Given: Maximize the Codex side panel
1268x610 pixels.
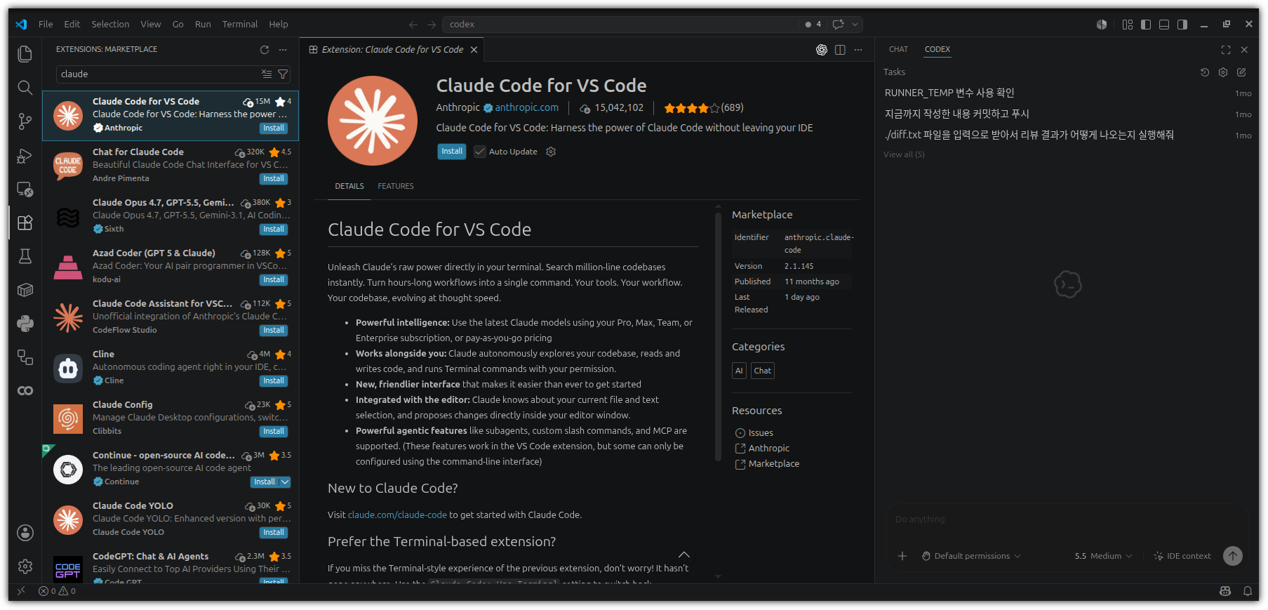Looking at the screenshot, I should tap(1226, 50).
